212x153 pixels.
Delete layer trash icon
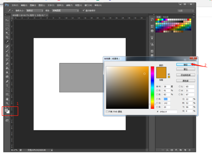point(189,150)
